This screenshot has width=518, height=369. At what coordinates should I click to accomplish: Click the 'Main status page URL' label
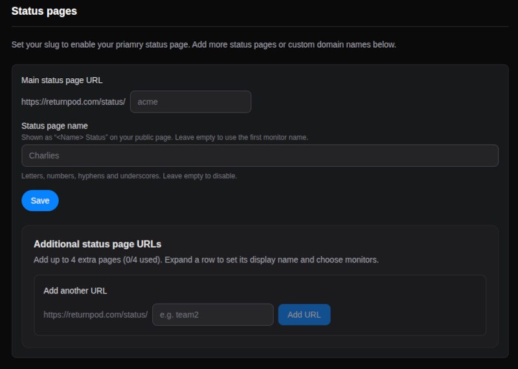click(x=62, y=80)
